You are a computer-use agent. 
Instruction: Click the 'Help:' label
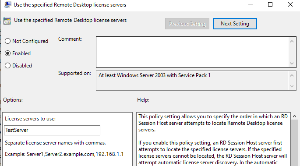pos(143,100)
